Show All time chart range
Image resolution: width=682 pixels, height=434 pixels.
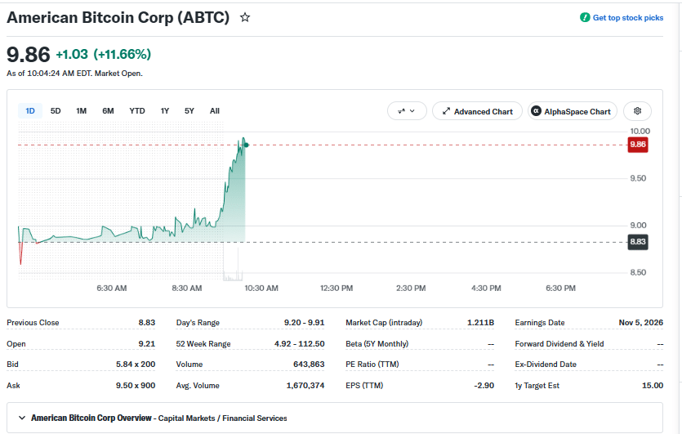pyautogui.click(x=215, y=111)
